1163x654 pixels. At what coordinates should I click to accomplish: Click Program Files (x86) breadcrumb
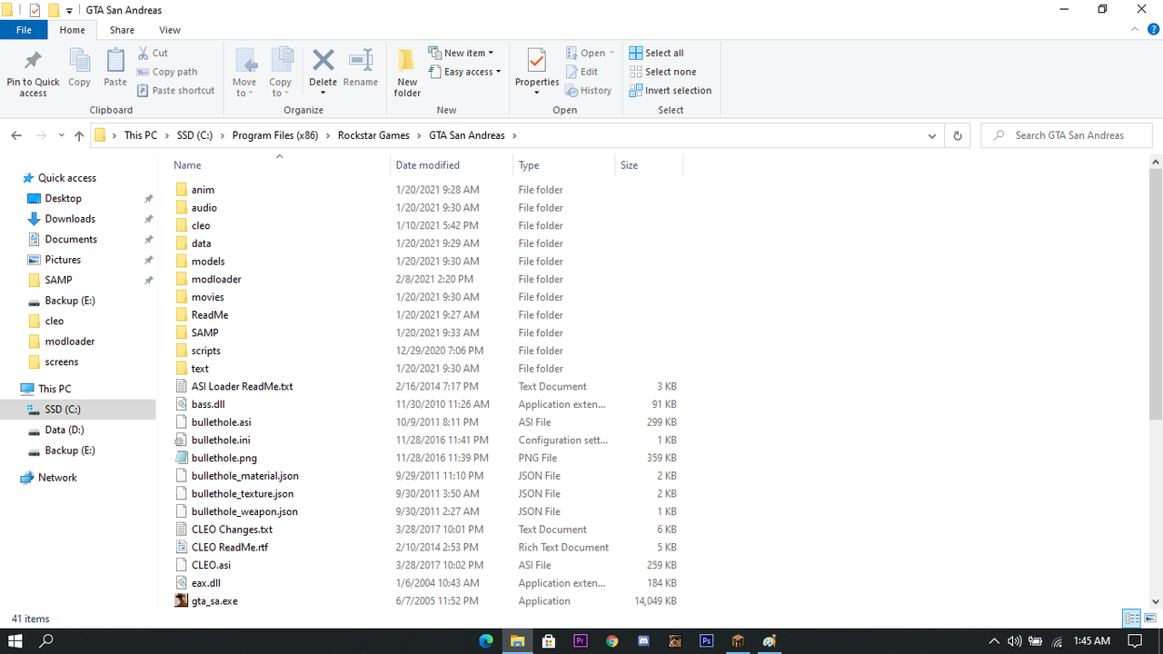275,135
